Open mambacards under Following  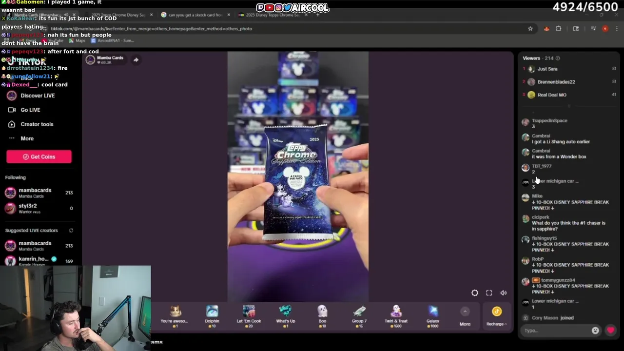38,193
